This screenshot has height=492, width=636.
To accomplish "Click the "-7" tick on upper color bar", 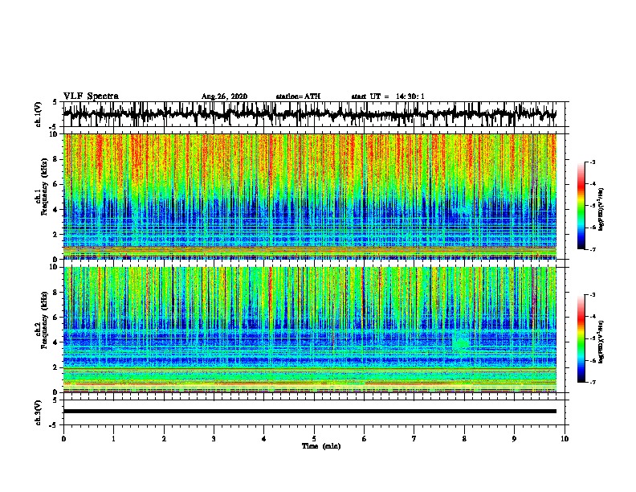I will 593,249.
